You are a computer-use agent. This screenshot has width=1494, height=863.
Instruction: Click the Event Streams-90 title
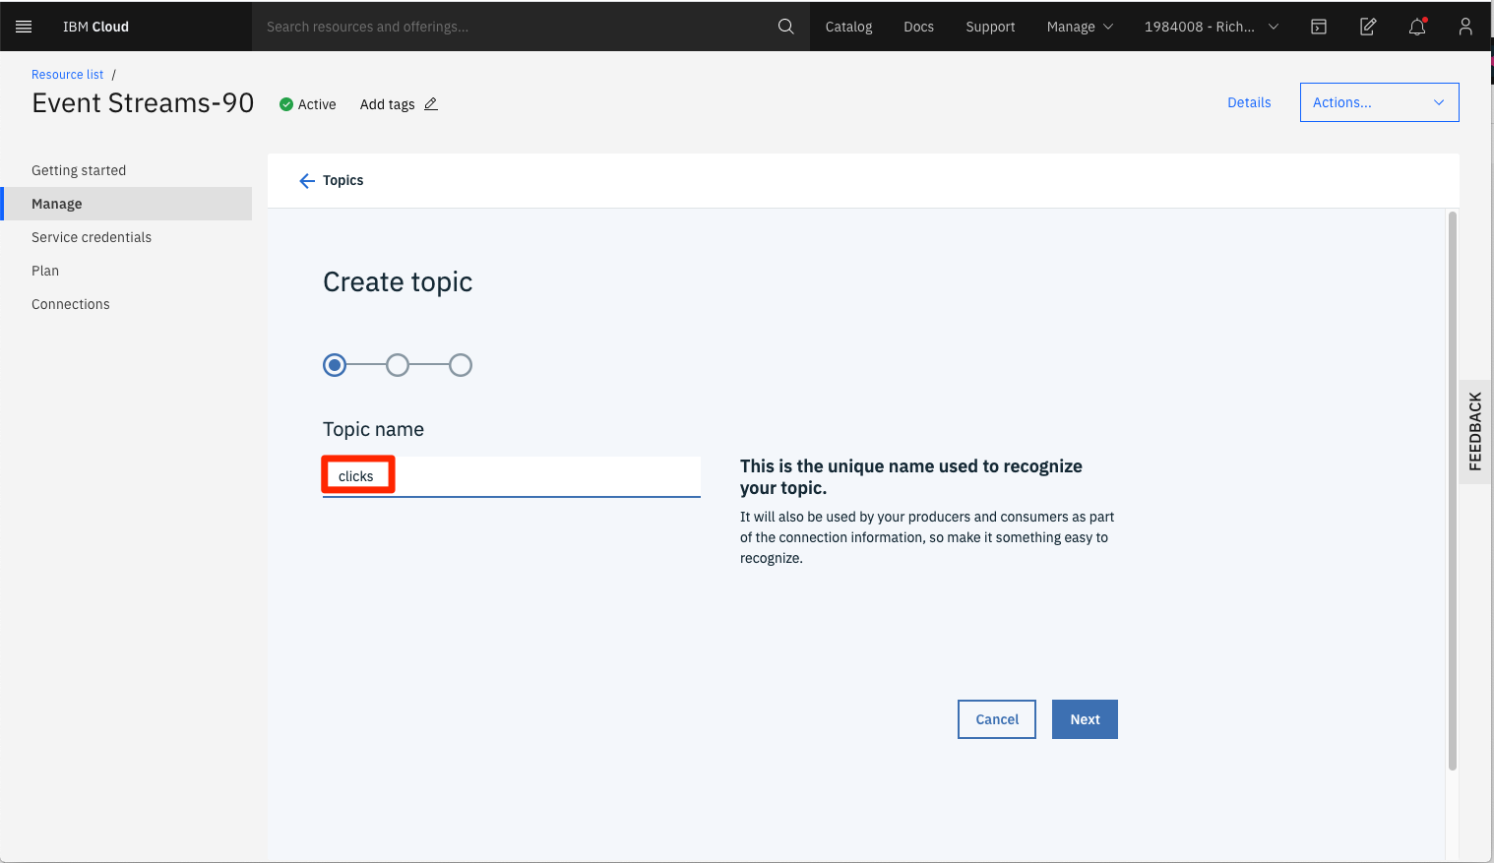[143, 103]
